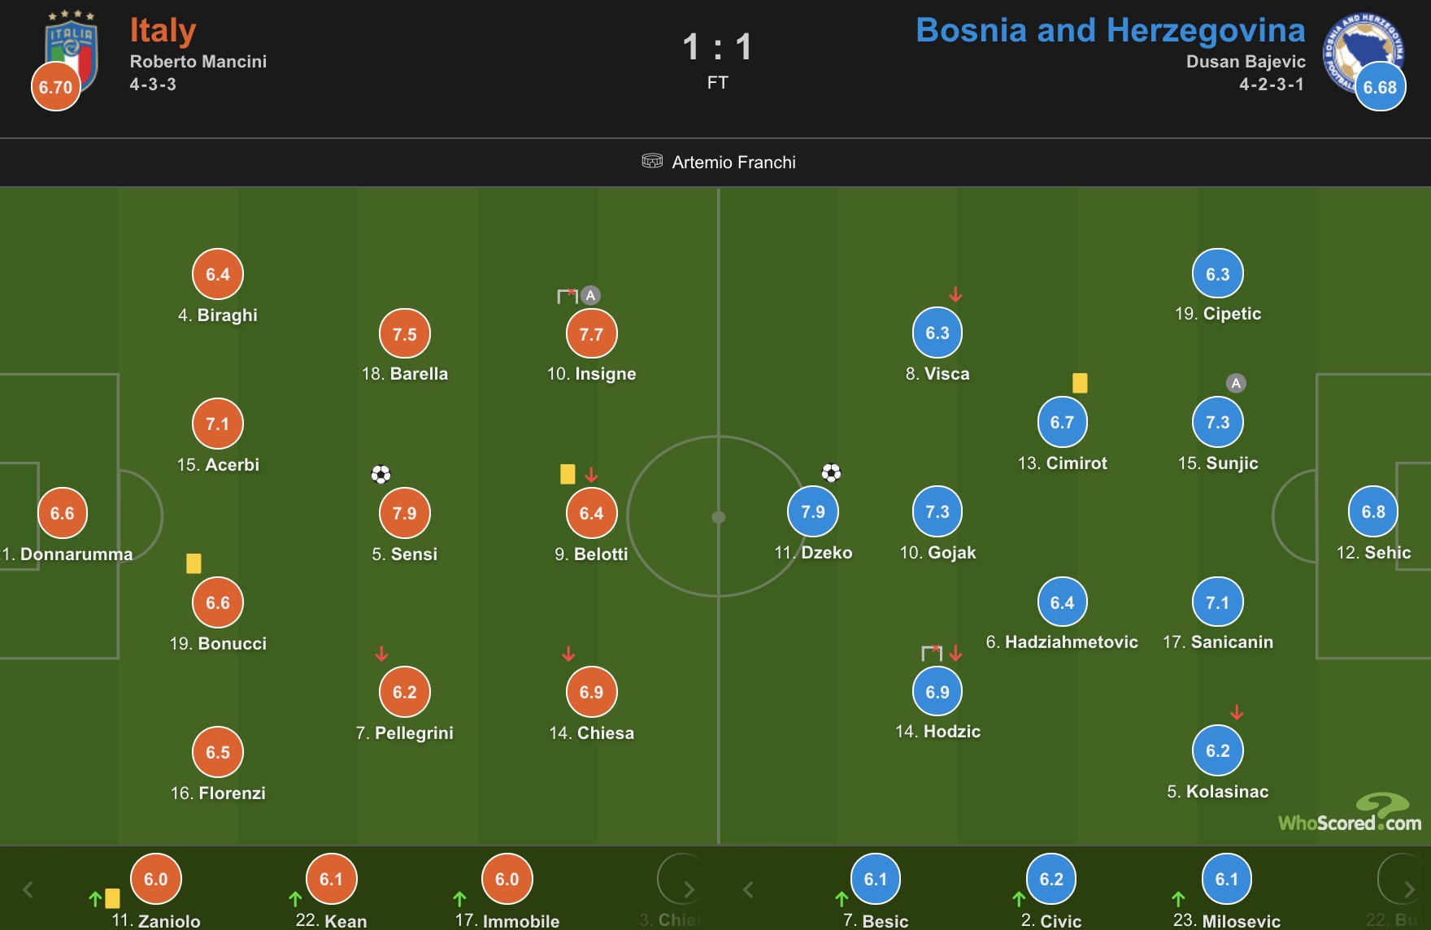Click the stadium icon beside Artemio Franchi
Screen dimensions: 1431x930
(652, 161)
